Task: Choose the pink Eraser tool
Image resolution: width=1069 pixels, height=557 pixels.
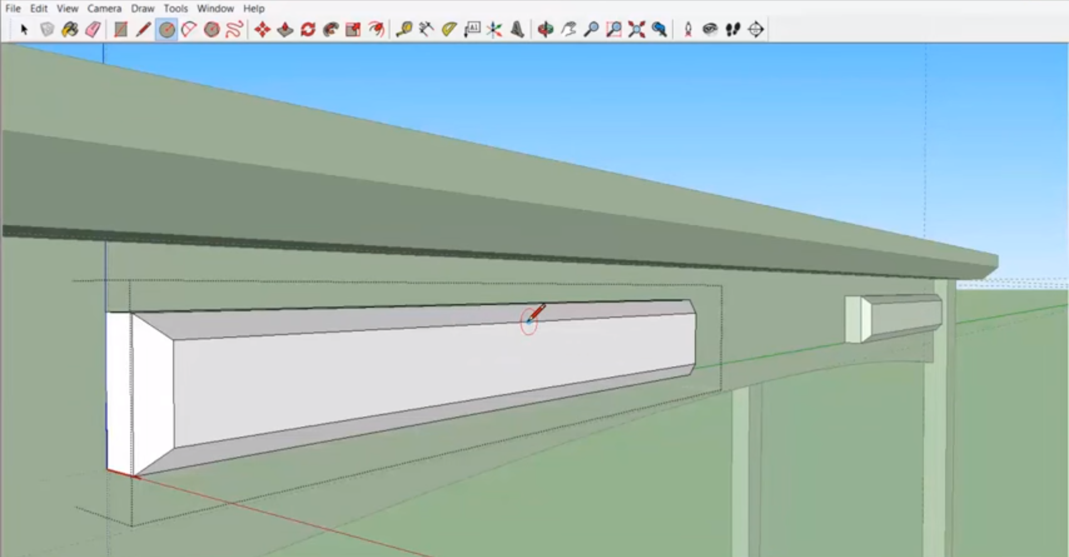Action: click(93, 29)
